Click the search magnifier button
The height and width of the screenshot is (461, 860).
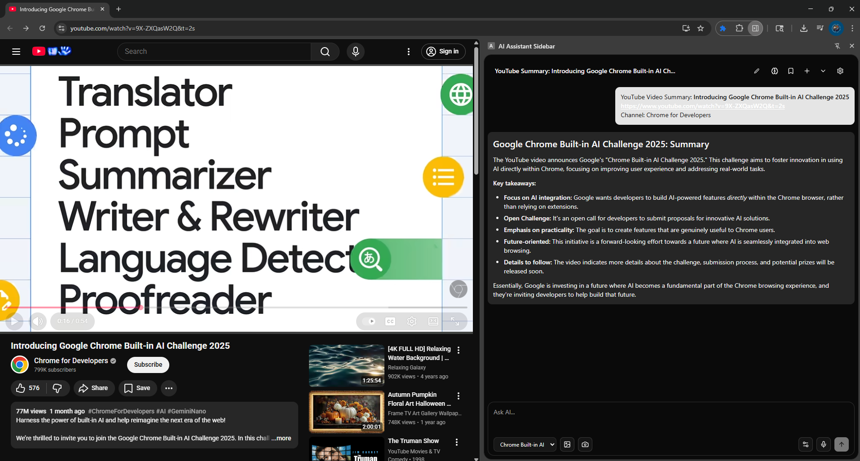325,52
